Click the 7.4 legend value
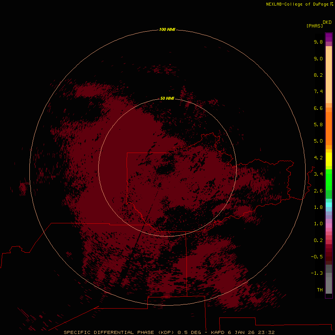Image resolution: width=335 pixels, height=335 pixels. (318, 92)
